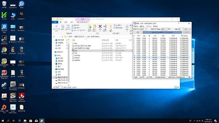Go back with Explorer's back arrow
The image size is (219, 123).
pos(54,37)
